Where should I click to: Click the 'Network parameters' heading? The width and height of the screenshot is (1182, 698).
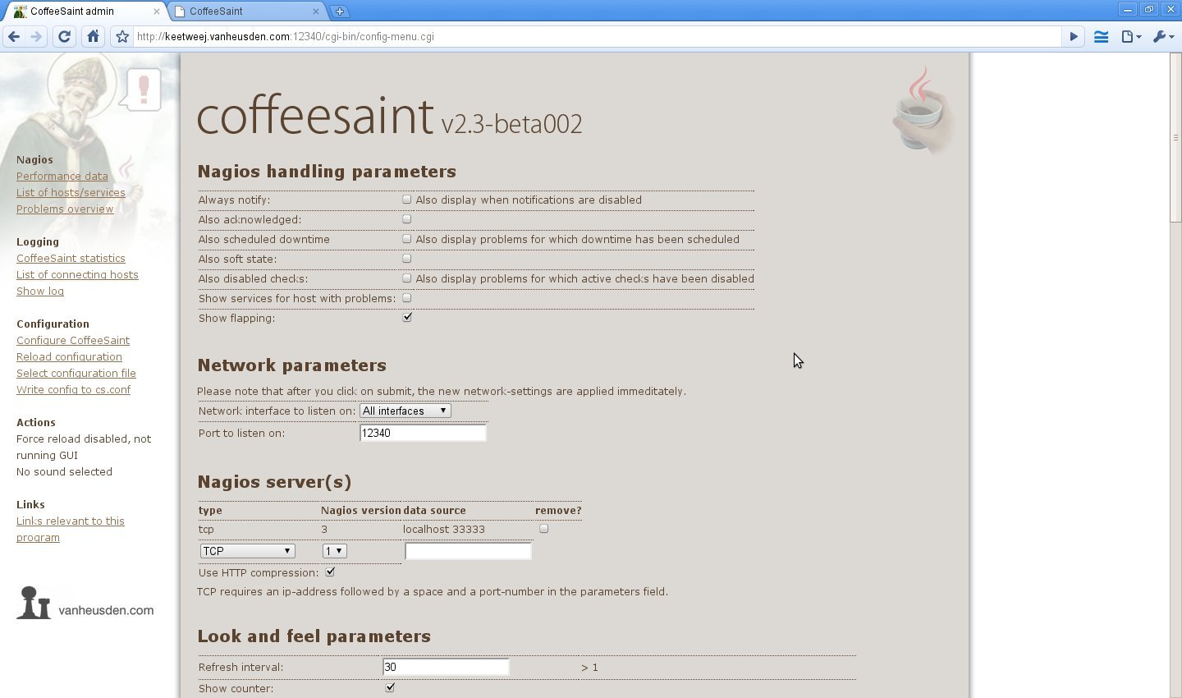point(292,365)
